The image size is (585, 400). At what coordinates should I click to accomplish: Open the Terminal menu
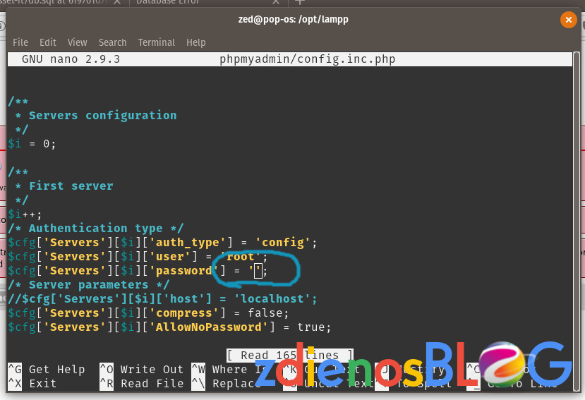[x=157, y=42]
